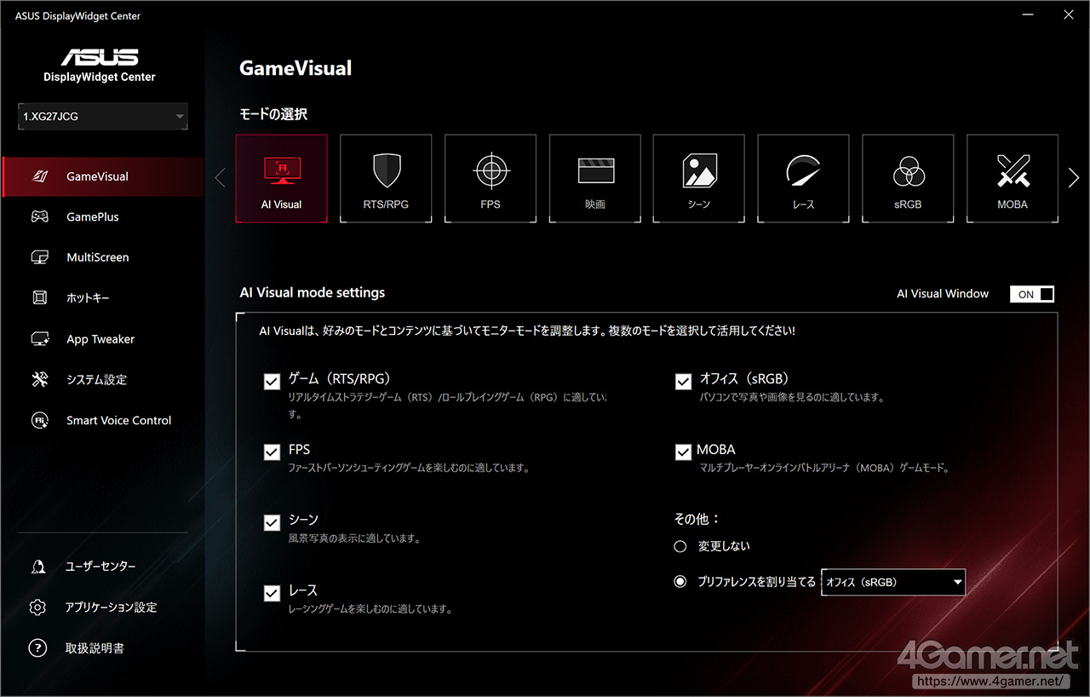This screenshot has width=1090, height=697.
Task: Open アプリケーション設定 application settings
Action: 111,608
